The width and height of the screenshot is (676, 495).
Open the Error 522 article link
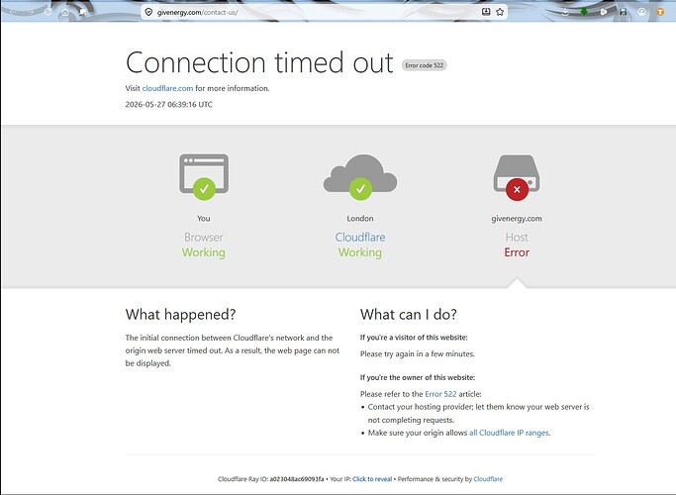point(440,394)
